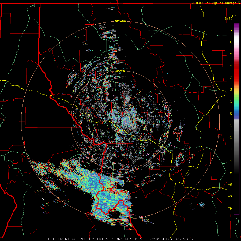Click the 3 value on the color scale
This screenshot has width=241, height=241.
point(231,78)
